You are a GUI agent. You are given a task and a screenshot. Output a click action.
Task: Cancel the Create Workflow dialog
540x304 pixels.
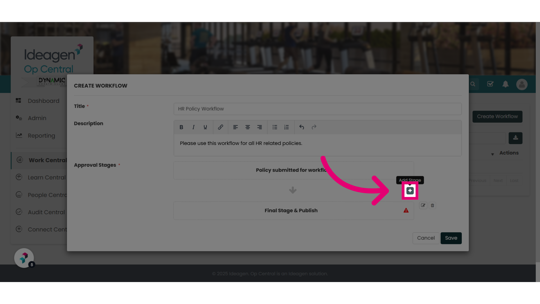426,238
